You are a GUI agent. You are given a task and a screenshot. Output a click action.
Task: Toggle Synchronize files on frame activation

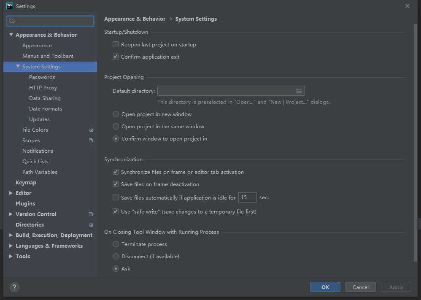tap(116, 172)
